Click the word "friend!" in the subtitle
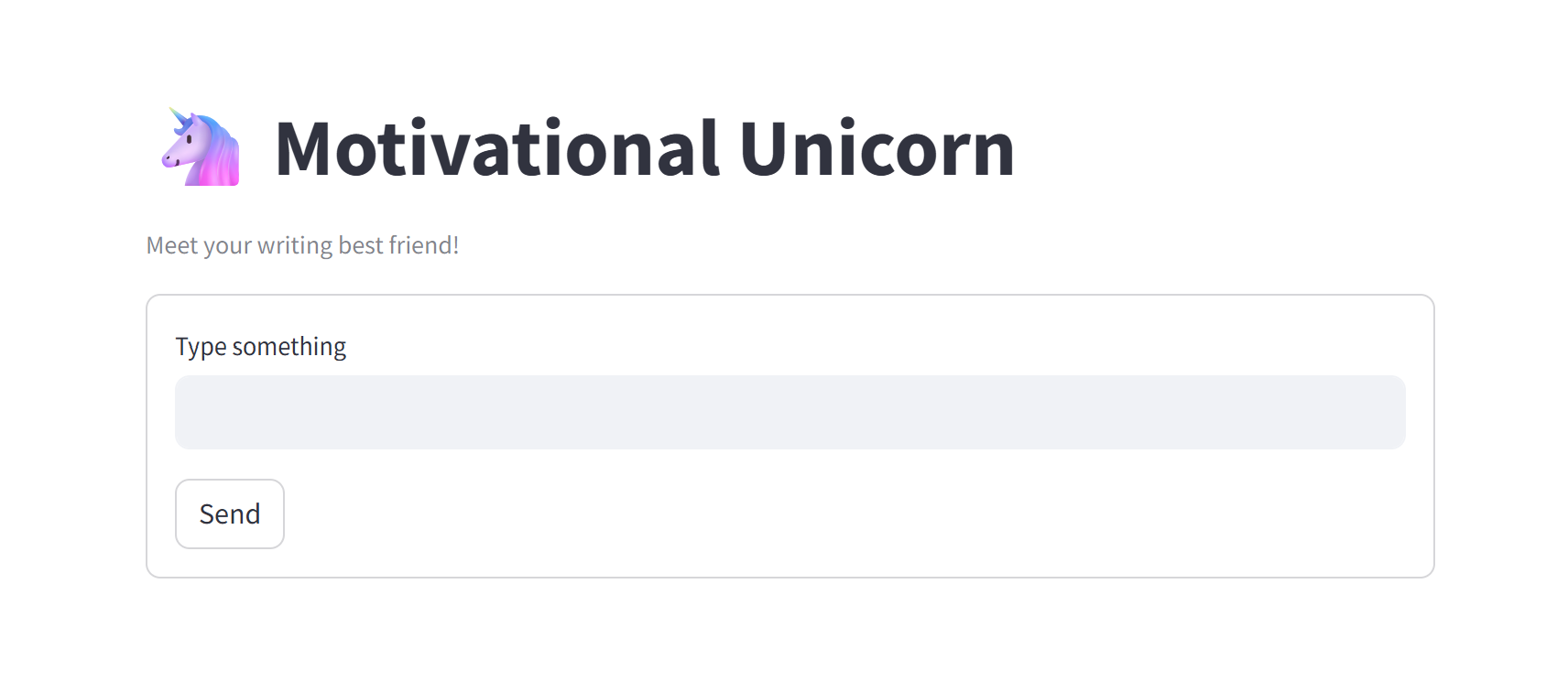1557x692 pixels. (424, 245)
